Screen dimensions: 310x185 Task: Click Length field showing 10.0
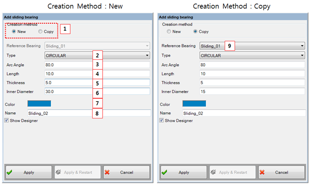tap(97, 74)
